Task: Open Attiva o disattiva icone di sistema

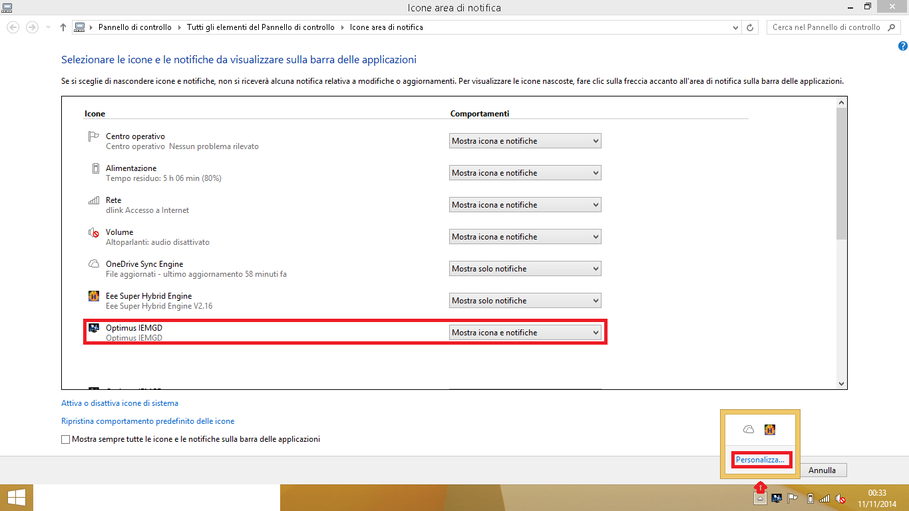Action: coord(119,403)
